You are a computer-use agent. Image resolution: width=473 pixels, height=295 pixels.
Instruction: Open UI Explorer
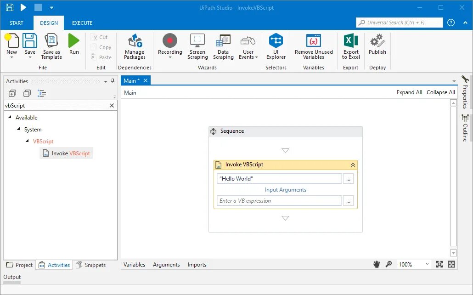(x=276, y=46)
